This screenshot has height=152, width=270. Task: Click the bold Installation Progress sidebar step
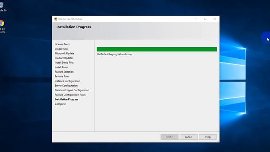[x=67, y=100]
